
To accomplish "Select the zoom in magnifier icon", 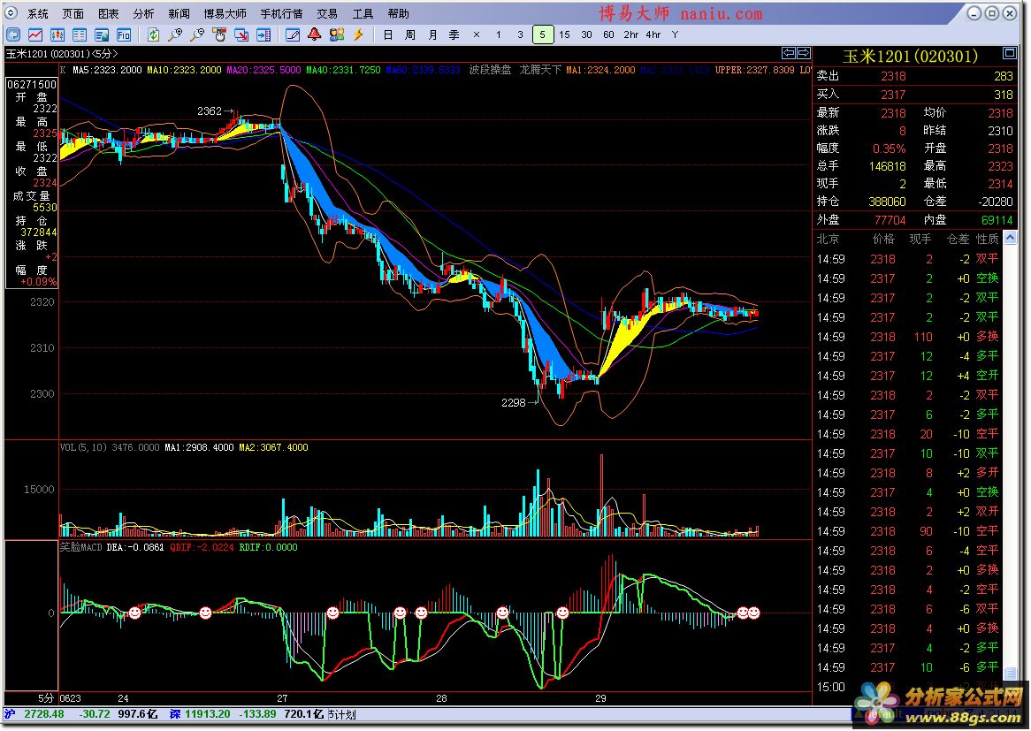I will point(176,34).
